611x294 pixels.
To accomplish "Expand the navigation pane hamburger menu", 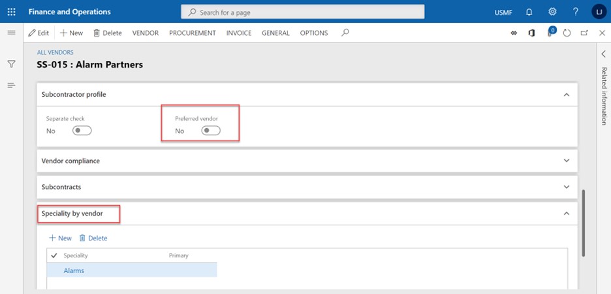I will [x=11, y=33].
